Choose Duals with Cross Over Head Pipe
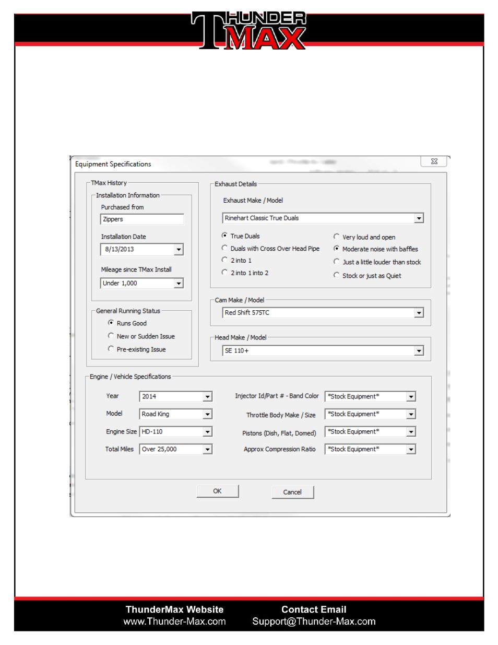 (224, 248)
